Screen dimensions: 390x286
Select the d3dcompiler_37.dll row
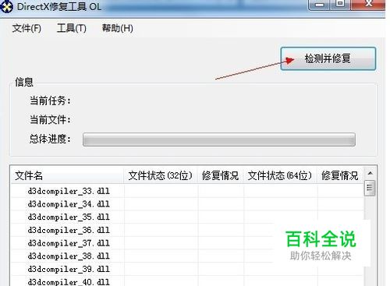tap(187, 243)
